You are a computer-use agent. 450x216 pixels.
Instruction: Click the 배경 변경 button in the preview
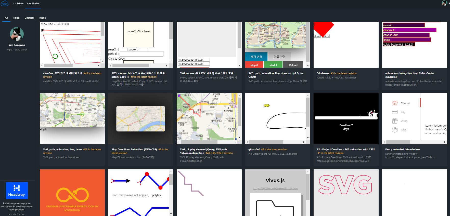(256, 57)
